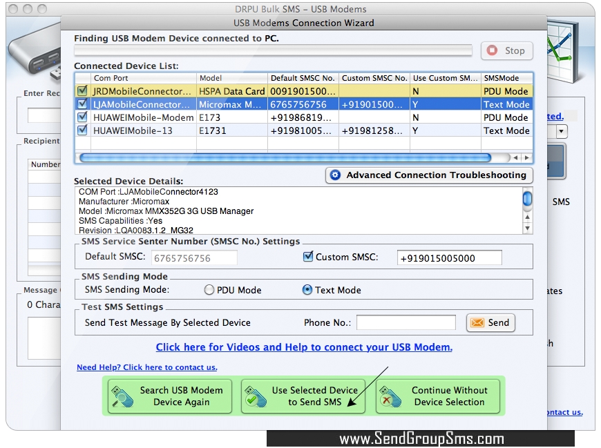Screen dimensions: 601x448
Task: Click the HSPA Data Card model cell
Action: (x=232, y=91)
